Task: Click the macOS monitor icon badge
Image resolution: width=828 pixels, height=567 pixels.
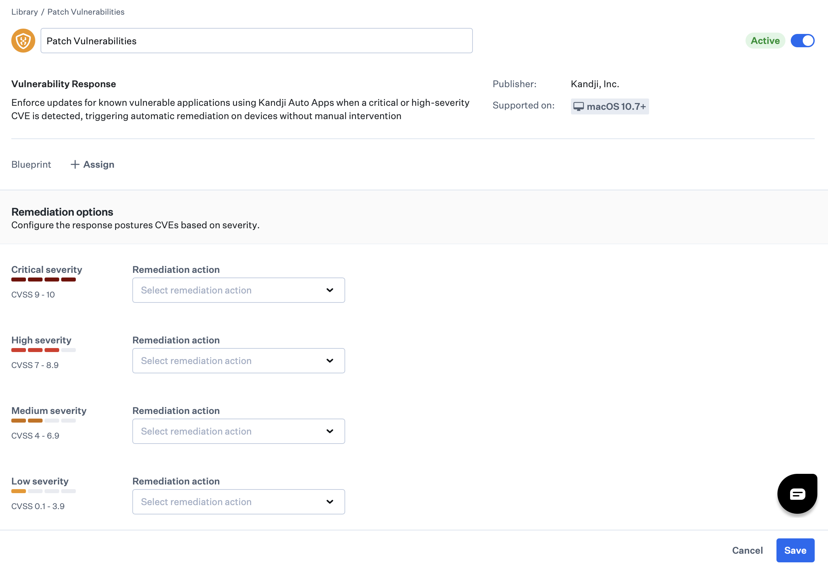Action: click(578, 106)
